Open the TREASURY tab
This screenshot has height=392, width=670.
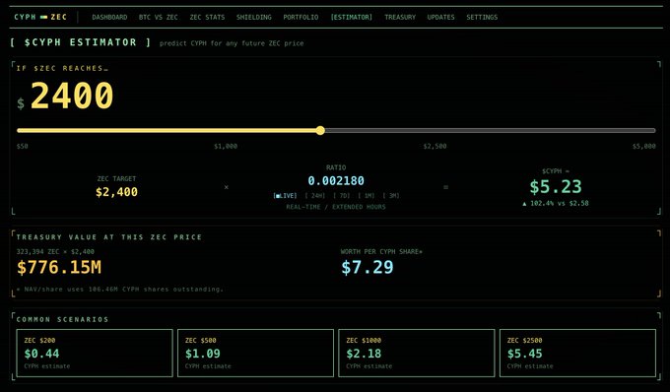pyautogui.click(x=400, y=17)
